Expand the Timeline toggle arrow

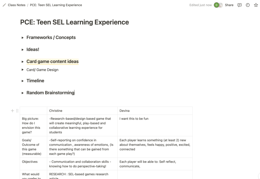23,81
